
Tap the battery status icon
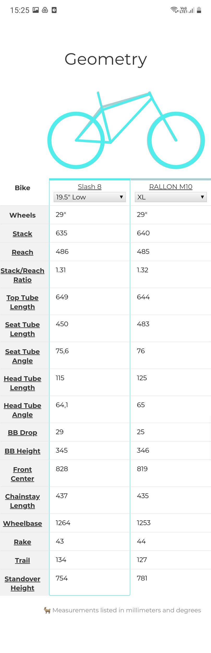pyautogui.click(x=199, y=10)
